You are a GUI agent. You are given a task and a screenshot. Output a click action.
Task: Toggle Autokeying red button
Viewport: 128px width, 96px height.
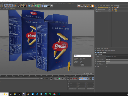[74, 79]
